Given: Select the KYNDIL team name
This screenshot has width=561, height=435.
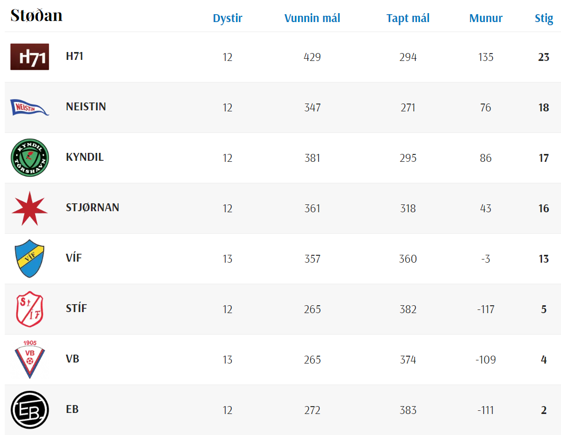Looking at the screenshot, I should 85,157.
